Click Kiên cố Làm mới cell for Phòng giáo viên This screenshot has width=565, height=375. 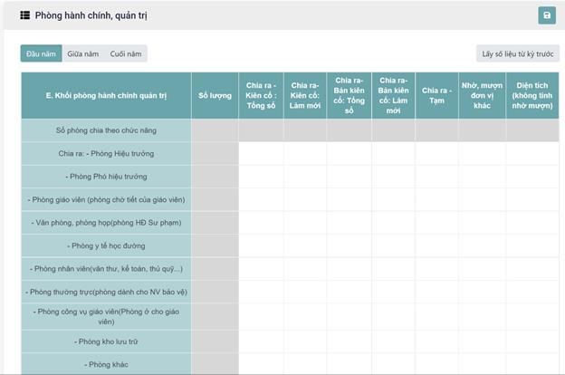(305, 199)
